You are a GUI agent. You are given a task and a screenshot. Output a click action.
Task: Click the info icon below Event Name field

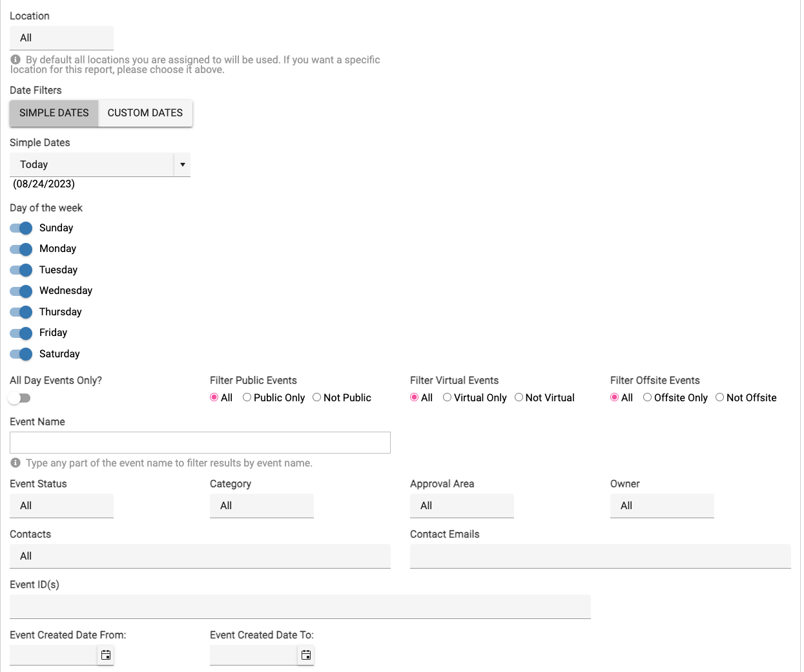pos(15,463)
